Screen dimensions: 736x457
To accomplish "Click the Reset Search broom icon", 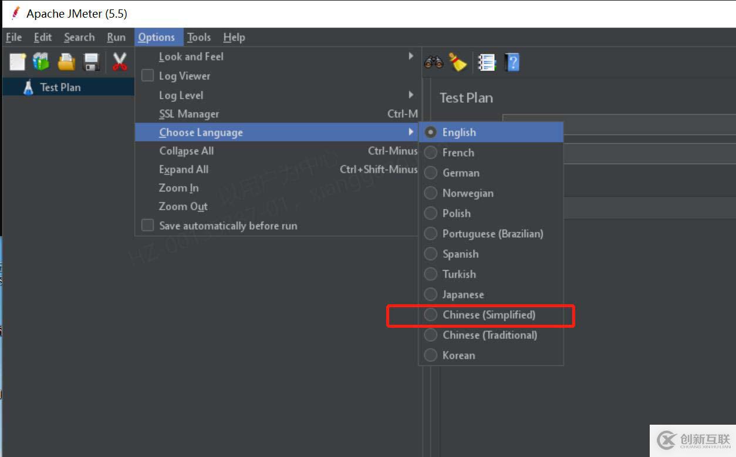I will pyautogui.click(x=458, y=62).
